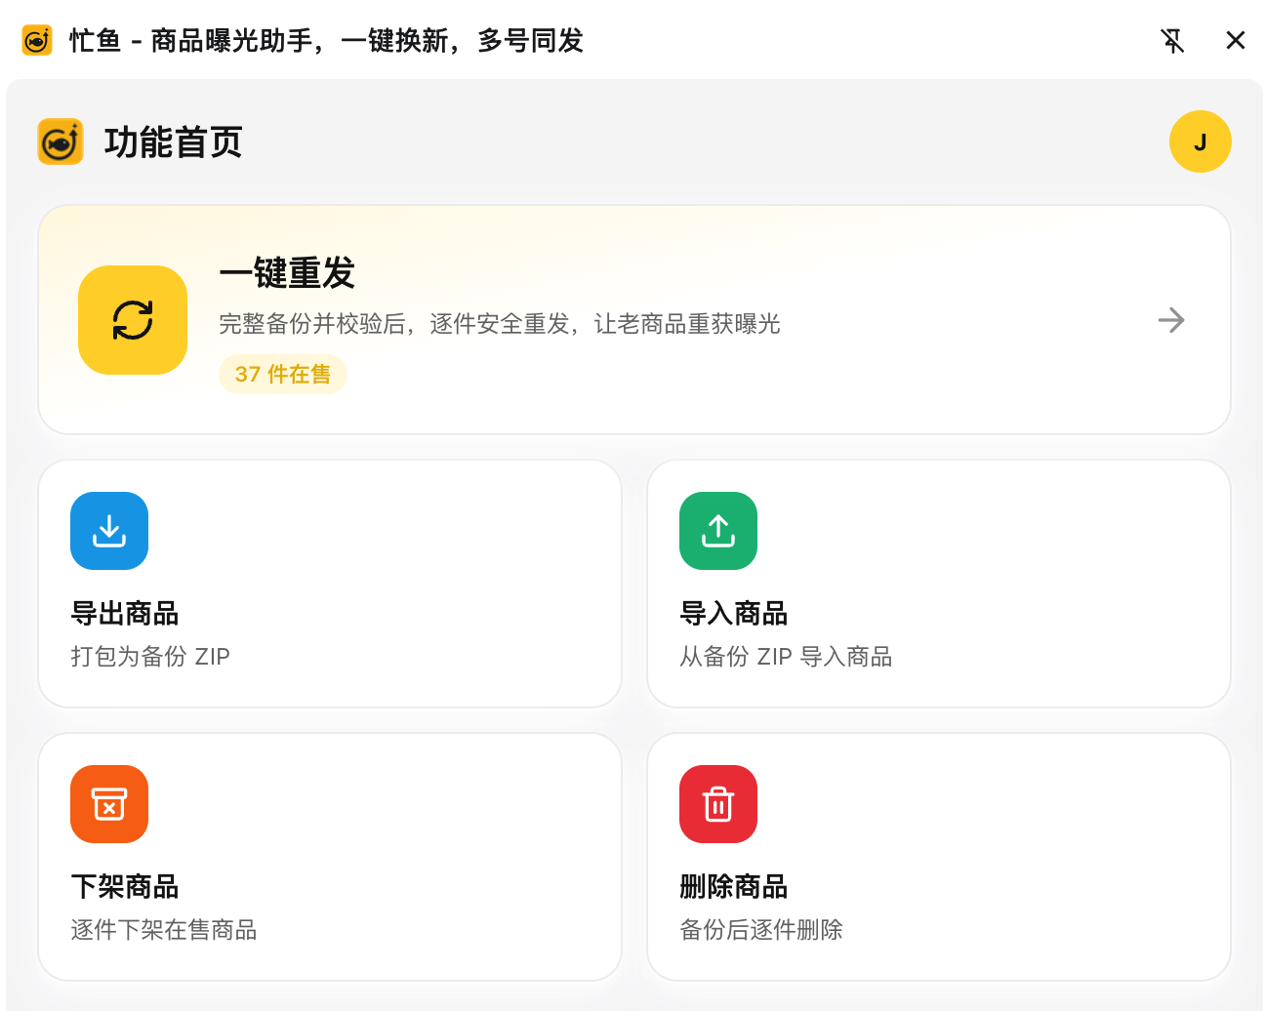
Task: Select the 删除商品 label
Action: [x=734, y=887]
